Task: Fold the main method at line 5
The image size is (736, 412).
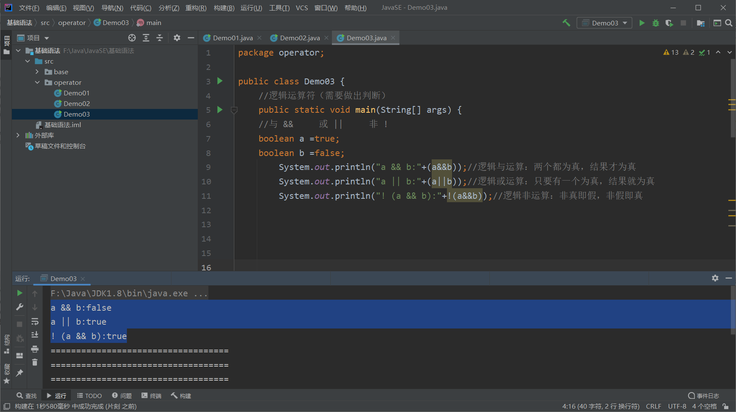Action: (234, 110)
